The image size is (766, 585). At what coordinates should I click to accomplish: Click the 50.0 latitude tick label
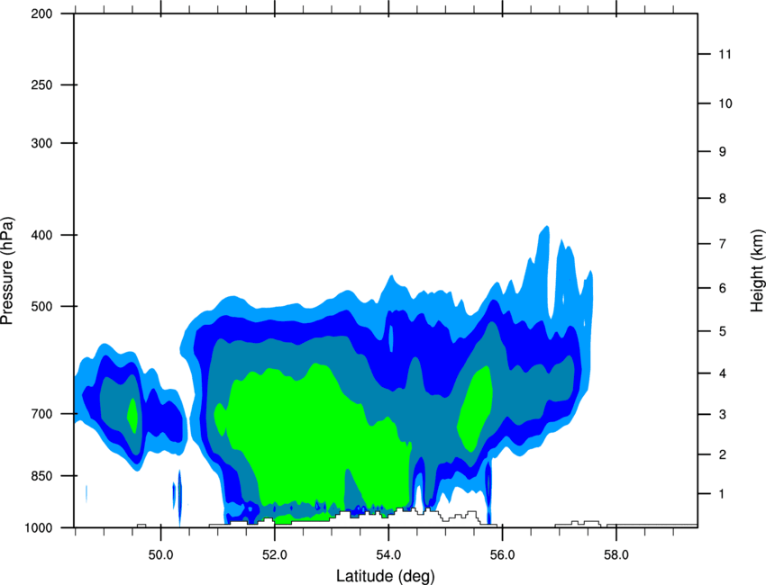[x=160, y=555]
